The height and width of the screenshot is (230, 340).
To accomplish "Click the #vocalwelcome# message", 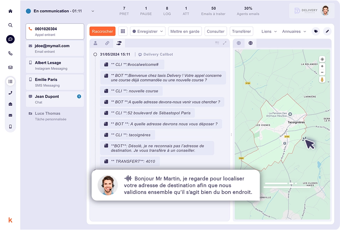I will click(x=132, y=64).
